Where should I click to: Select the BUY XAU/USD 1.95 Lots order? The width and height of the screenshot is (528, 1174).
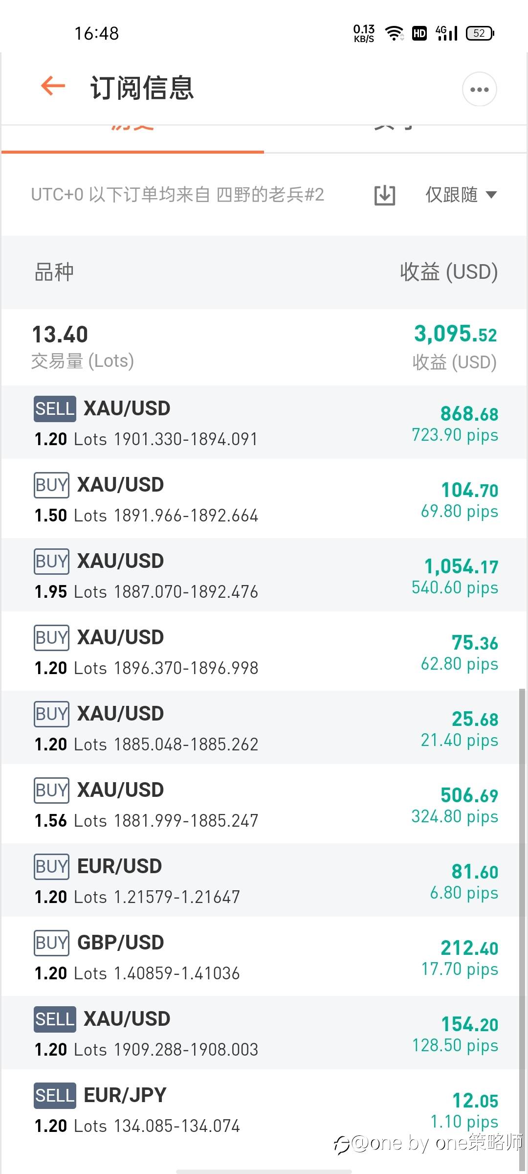[x=264, y=575]
